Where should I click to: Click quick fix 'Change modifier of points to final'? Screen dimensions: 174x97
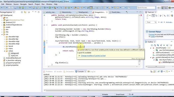pyautogui.click(x=93, y=56)
